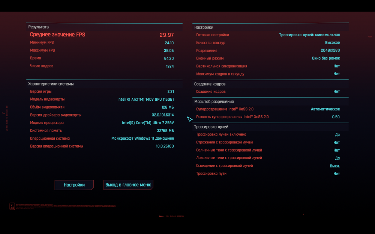The width and height of the screenshot is (375, 234).
Task: Click the Вертикальная синхронизация Нет value
Action: point(337,66)
